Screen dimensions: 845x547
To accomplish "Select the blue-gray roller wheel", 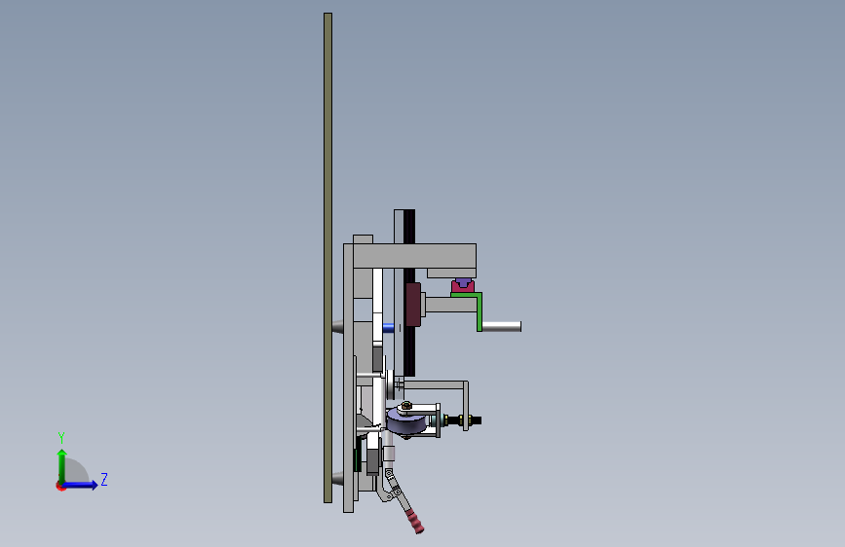I will 408,421.
